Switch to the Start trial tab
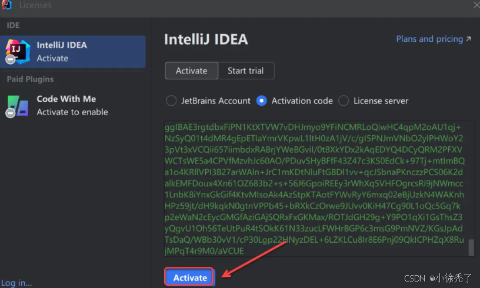 pos(245,71)
